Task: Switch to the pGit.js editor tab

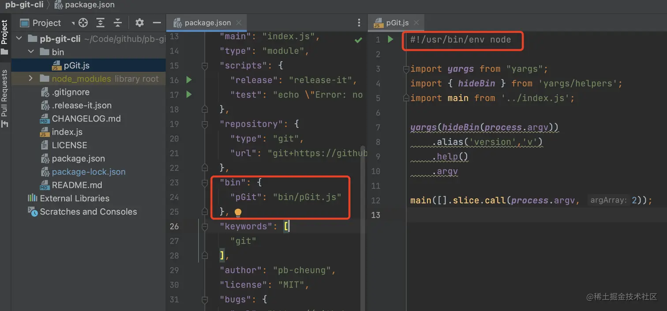Action: (397, 23)
